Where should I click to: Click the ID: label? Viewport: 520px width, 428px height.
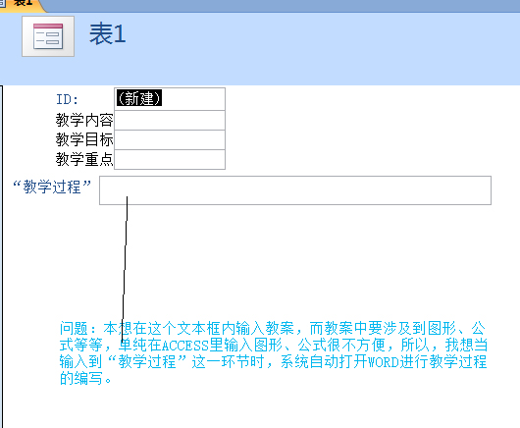67,99
